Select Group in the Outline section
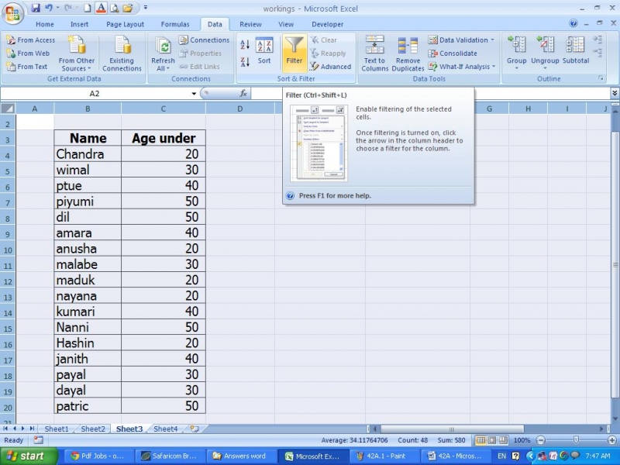 coord(516,53)
